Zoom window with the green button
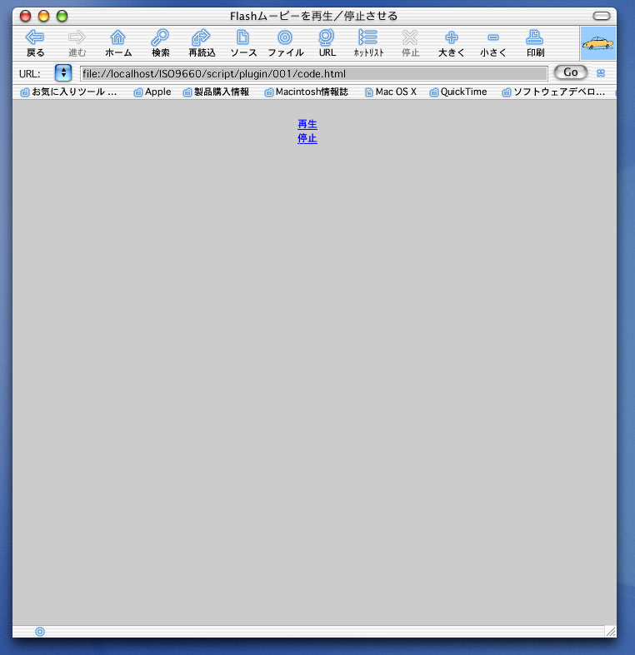The image size is (635, 655). [x=62, y=16]
